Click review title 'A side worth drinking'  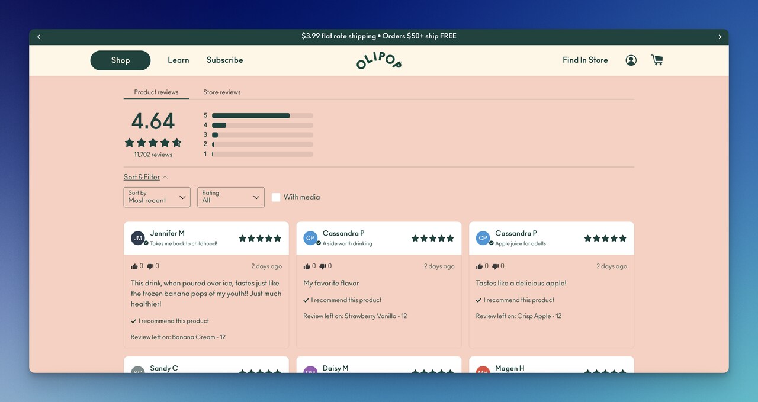(x=348, y=243)
